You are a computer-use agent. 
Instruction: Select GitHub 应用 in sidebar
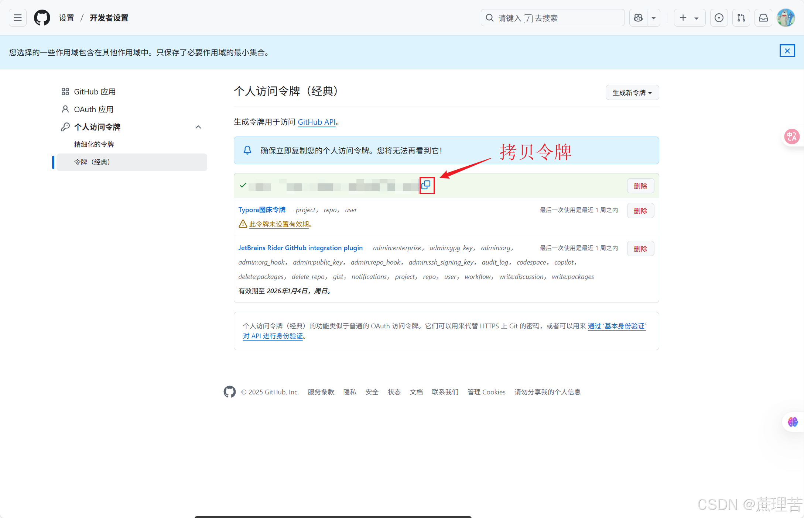95,92
